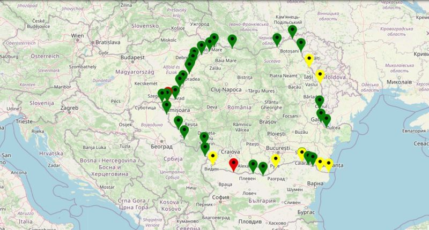Select the red marker south of Craiova

coord(233,165)
